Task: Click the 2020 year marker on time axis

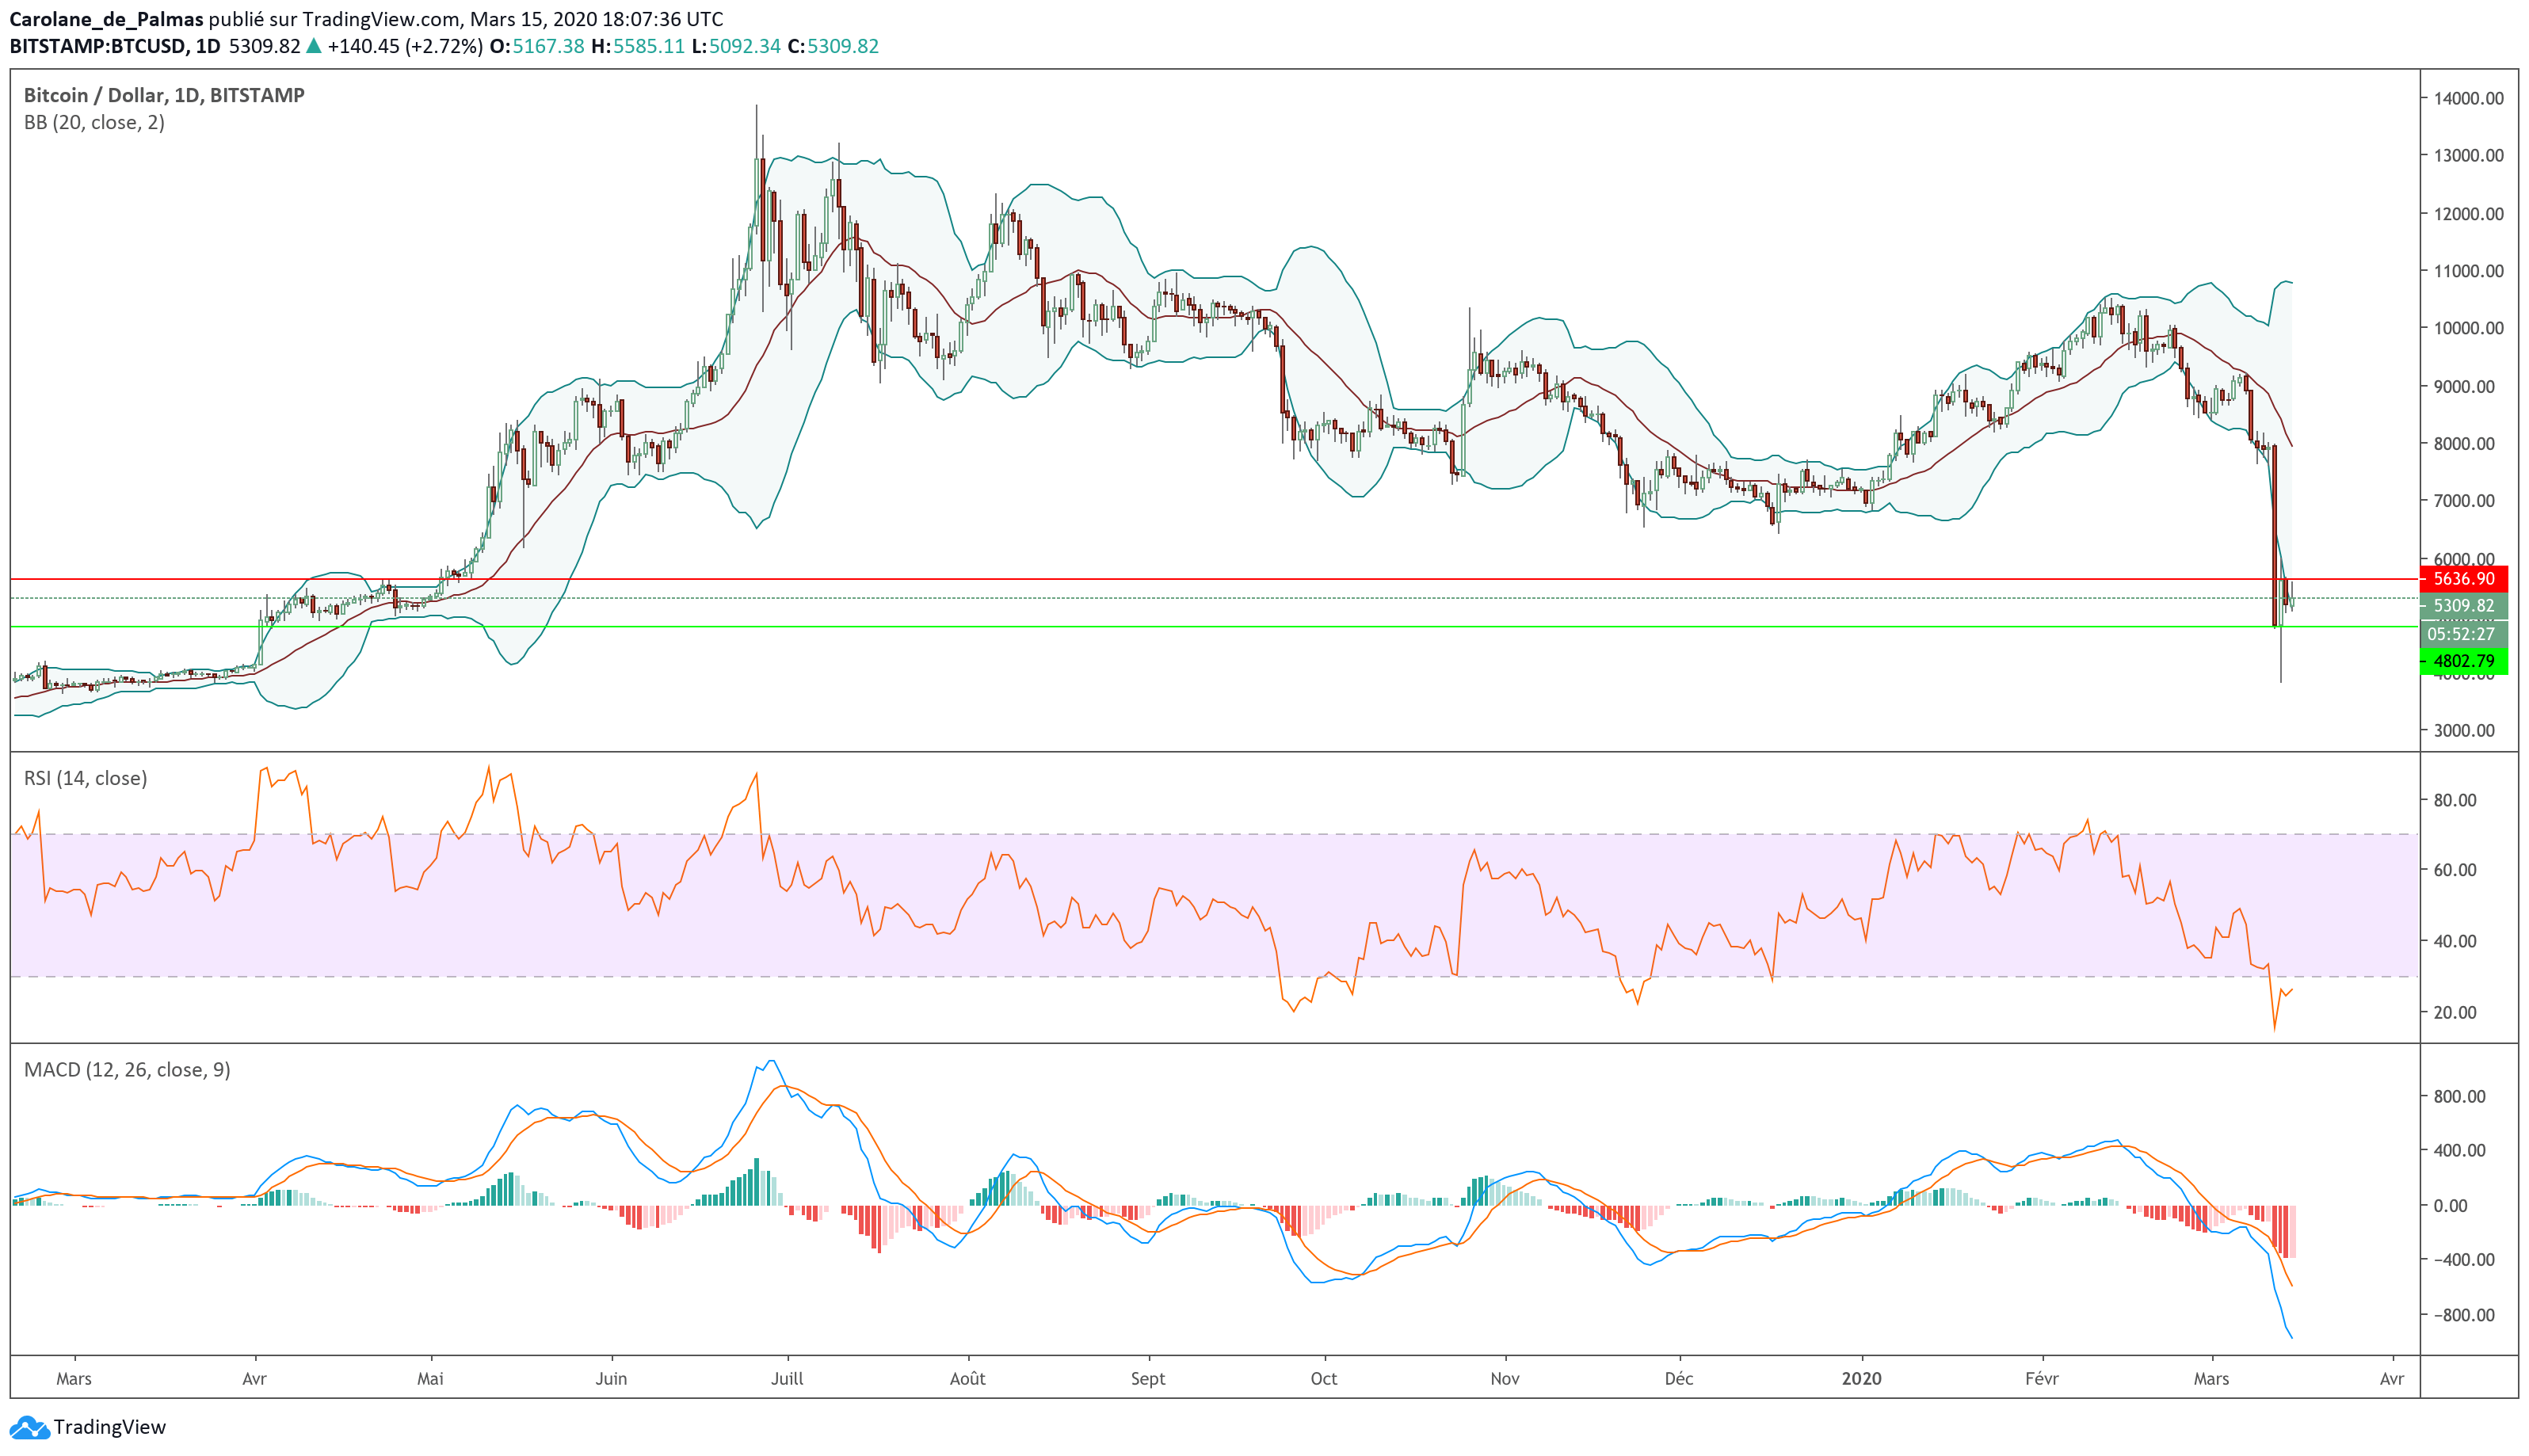Action: tap(1861, 1378)
